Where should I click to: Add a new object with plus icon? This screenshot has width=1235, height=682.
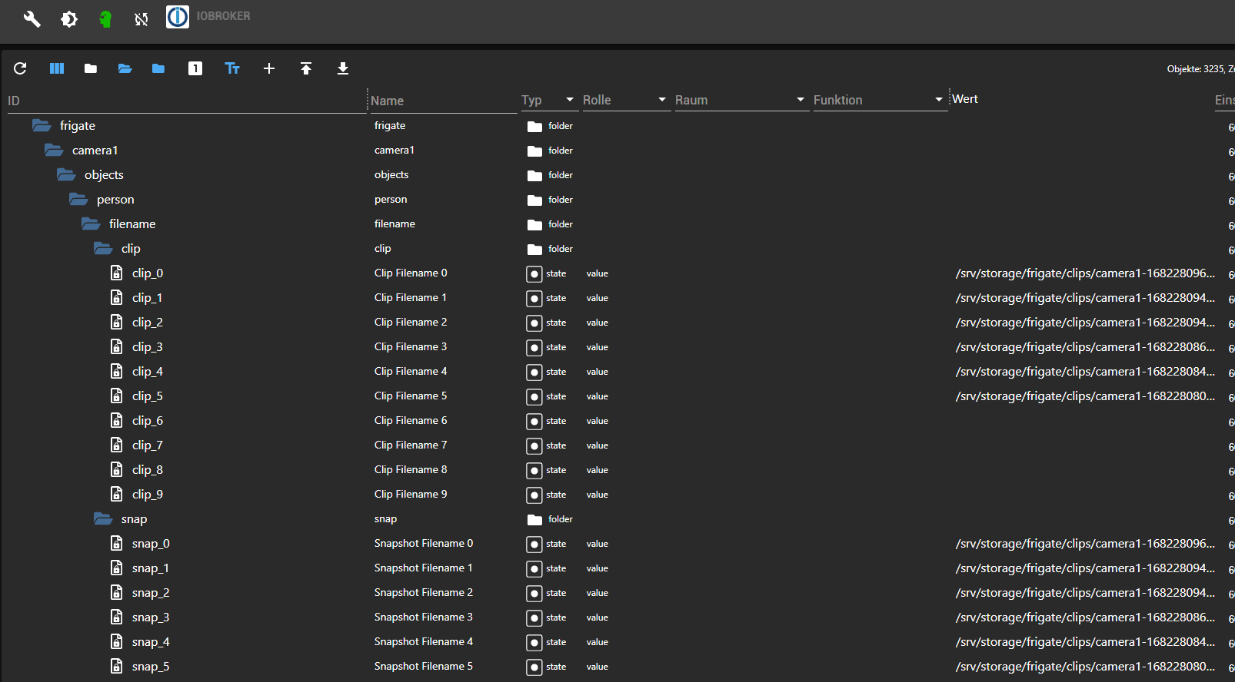[x=269, y=68]
